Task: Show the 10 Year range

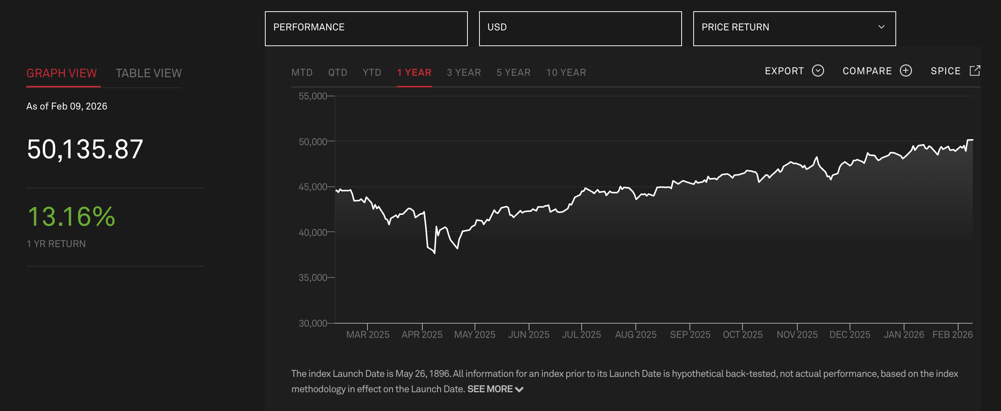Action: (566, 72)
